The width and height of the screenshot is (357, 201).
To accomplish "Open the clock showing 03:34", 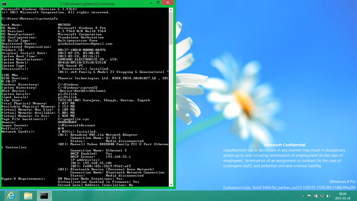I will (343, 196).
